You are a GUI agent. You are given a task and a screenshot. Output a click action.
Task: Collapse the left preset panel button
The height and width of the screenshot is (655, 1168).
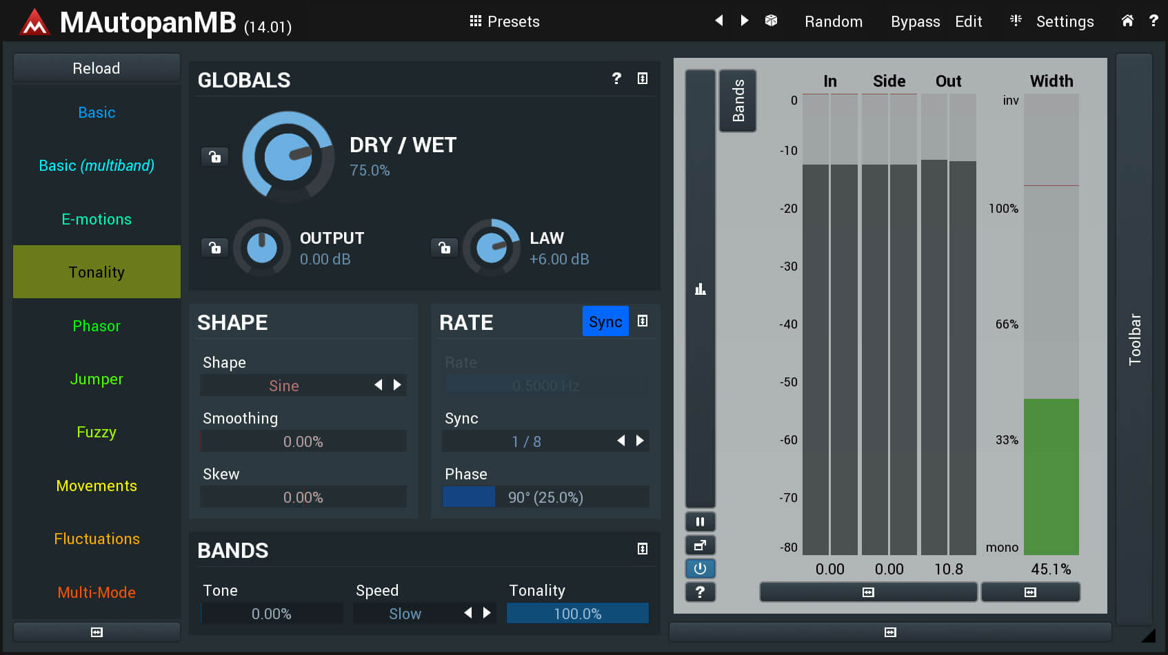[97, 632]
